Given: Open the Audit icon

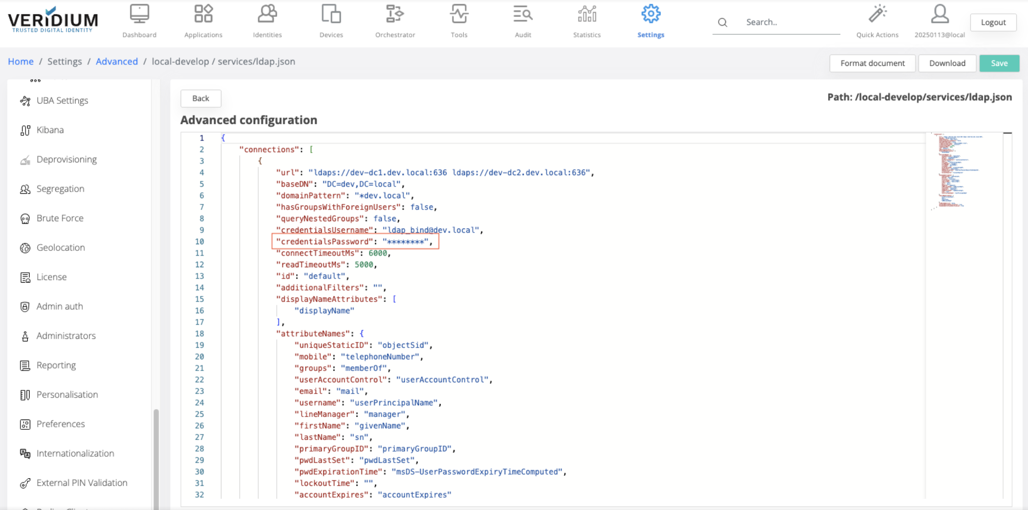Looking at the screenshot, I should (523, 15).
